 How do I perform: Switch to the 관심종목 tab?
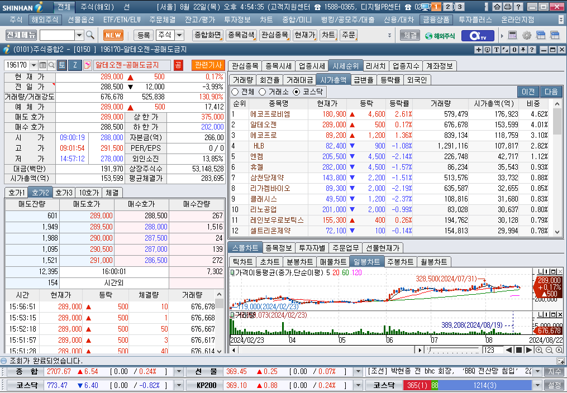(x=245, y=66)
